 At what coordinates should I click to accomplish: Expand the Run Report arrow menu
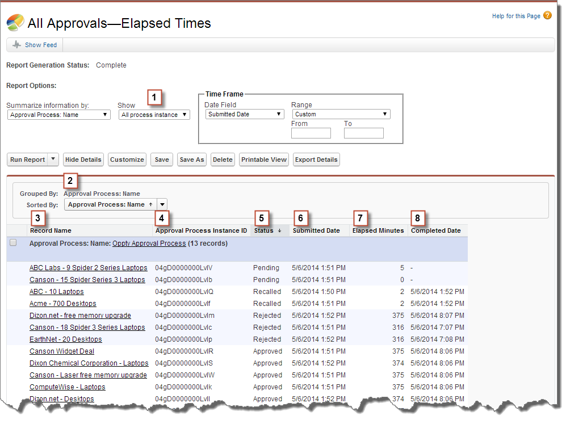coord(53,159)
